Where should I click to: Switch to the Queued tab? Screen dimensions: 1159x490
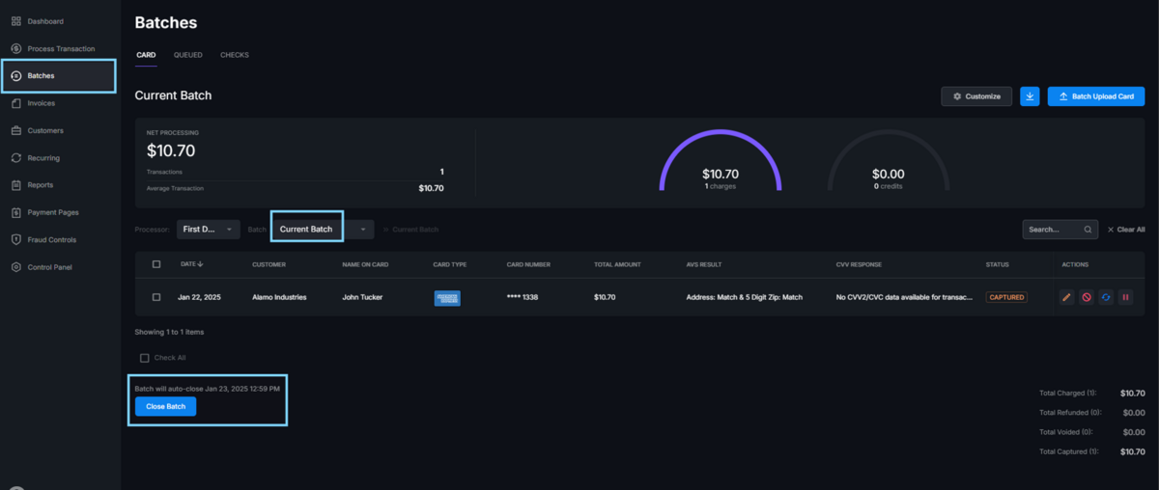coord(187,55)
